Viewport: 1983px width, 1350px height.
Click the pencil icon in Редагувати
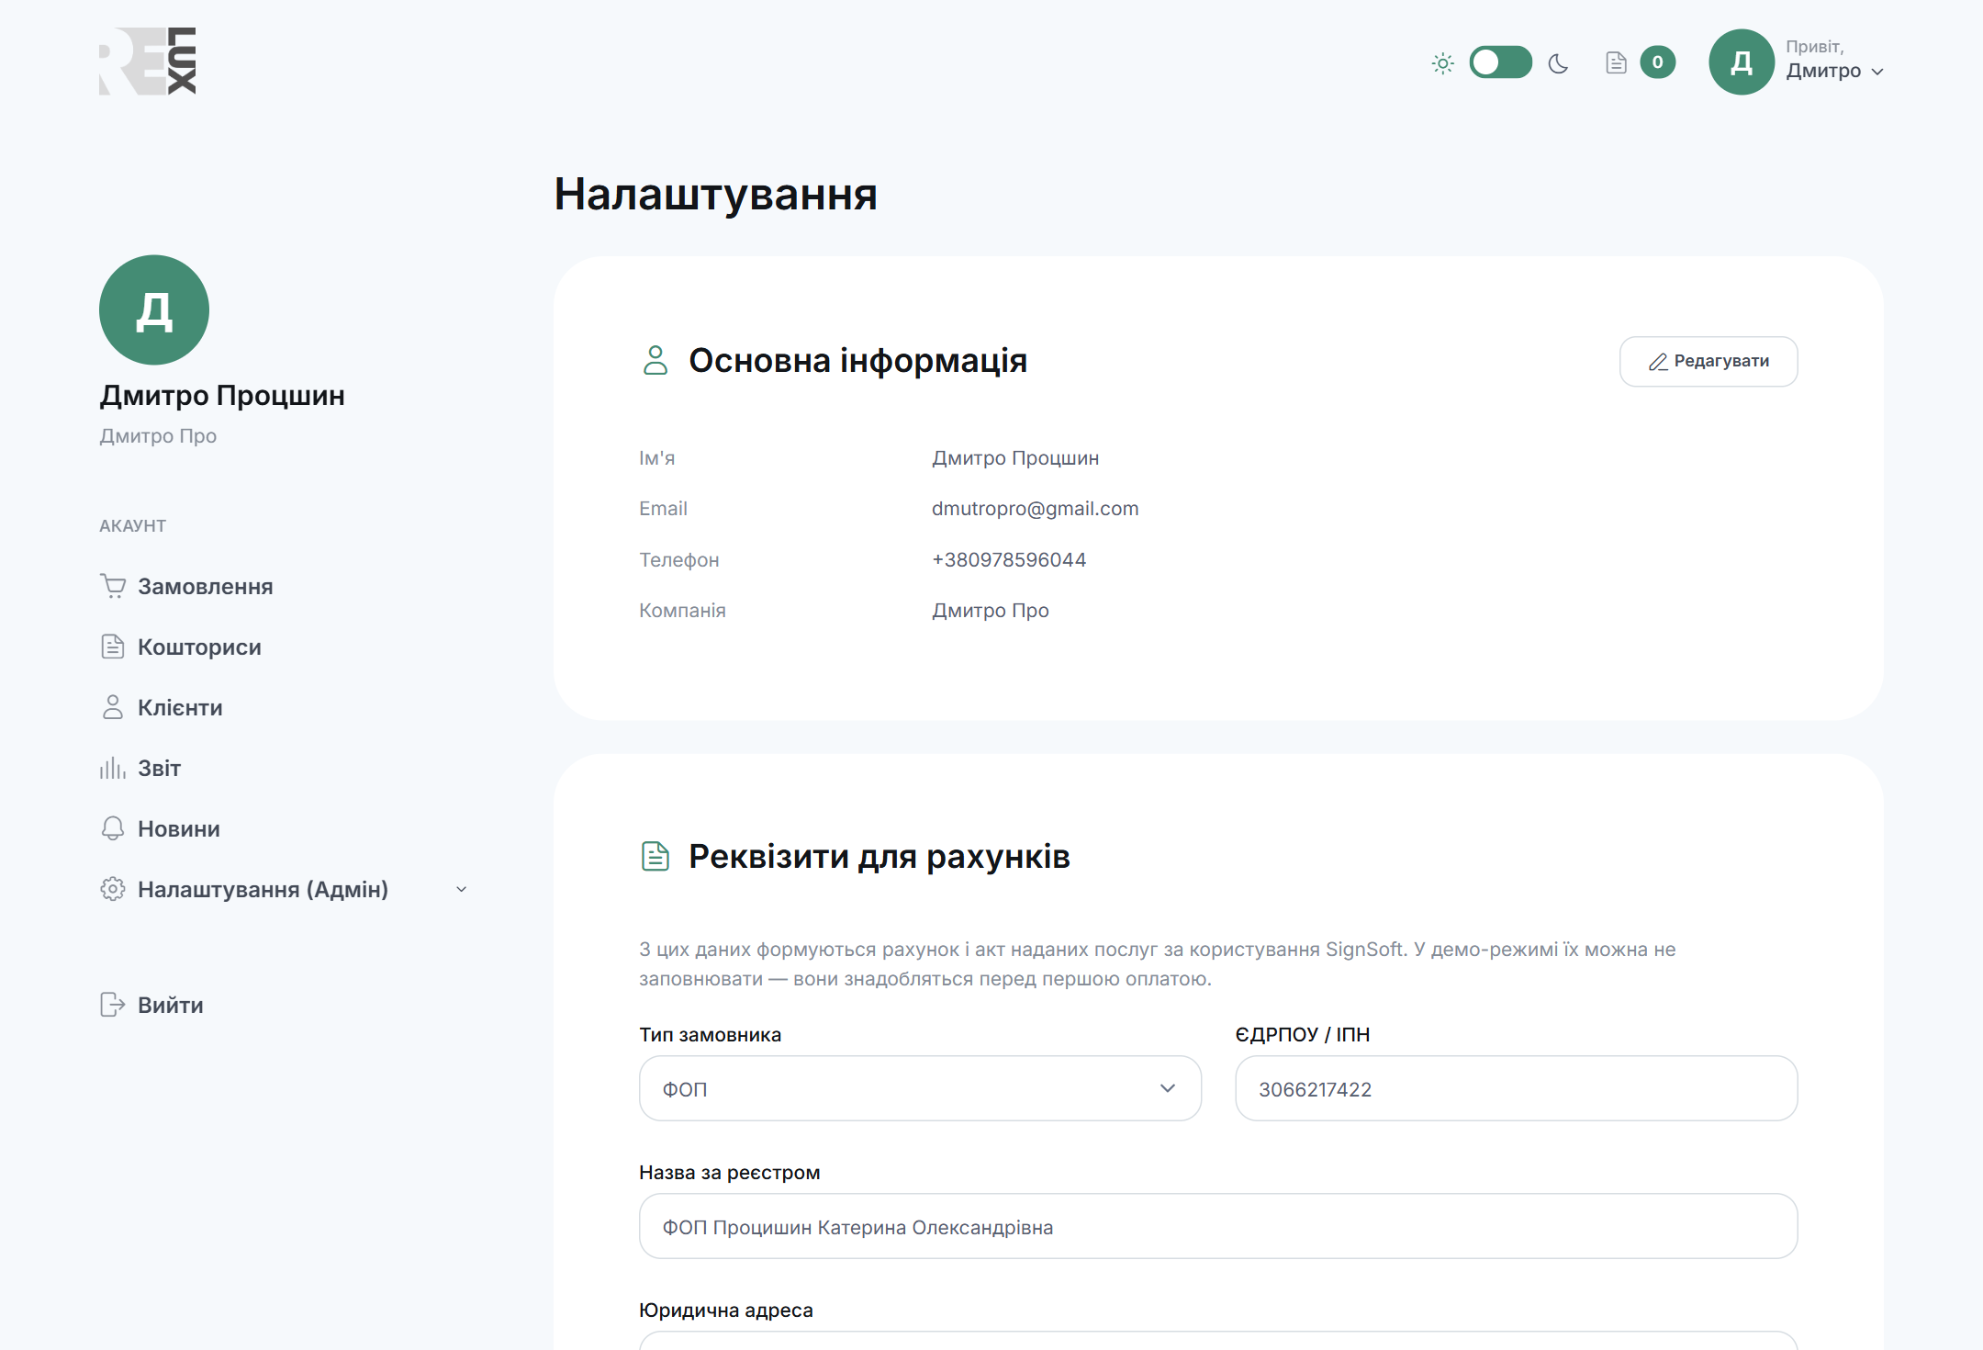coord(1658,362)
